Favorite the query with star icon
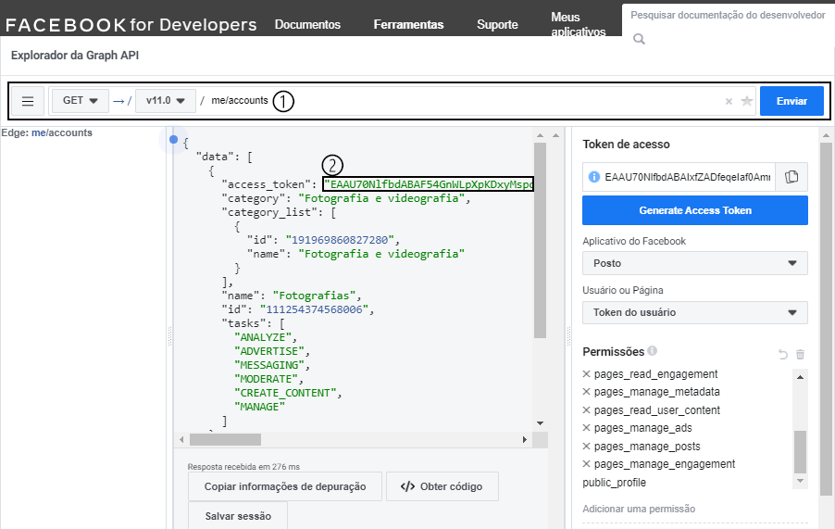 747,101
